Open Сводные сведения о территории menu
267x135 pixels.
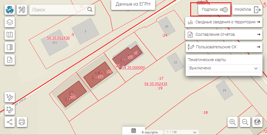[224, 22]
